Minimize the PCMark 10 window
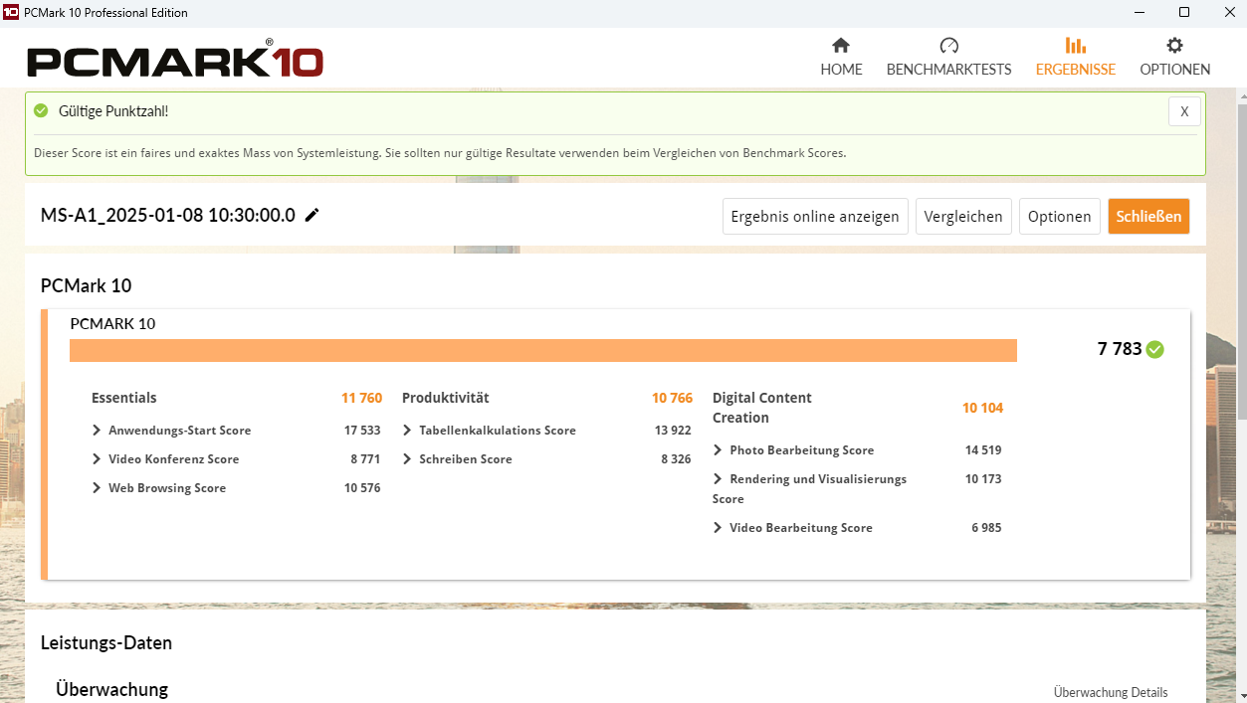 click(1139, 13)
